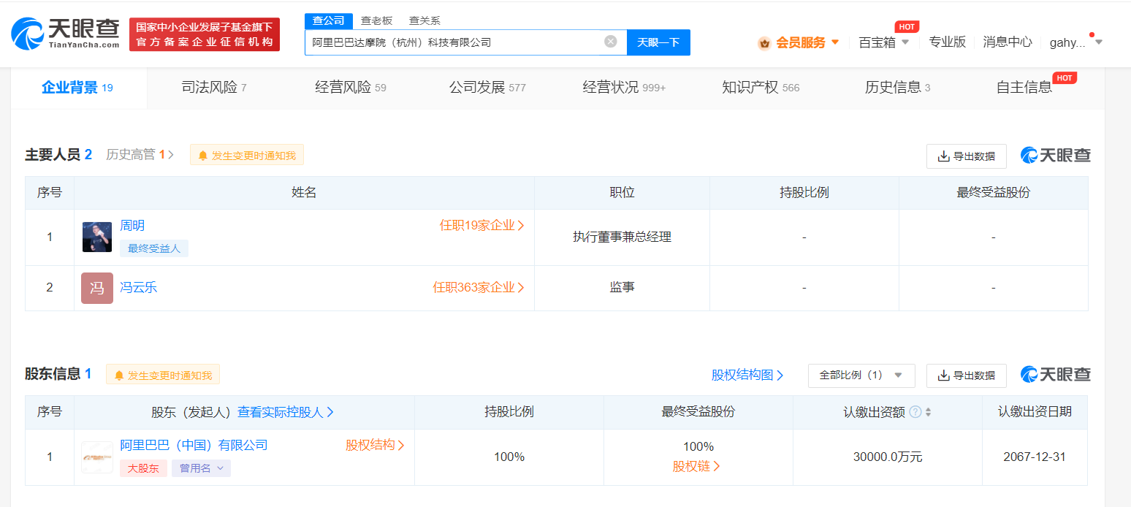Open the gahy... account dropdown

pos(1099,42)
